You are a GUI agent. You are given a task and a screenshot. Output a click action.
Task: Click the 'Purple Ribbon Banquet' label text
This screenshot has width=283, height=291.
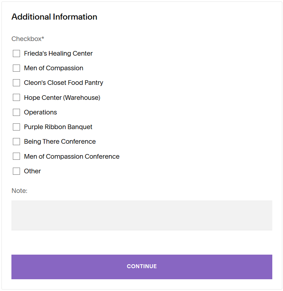click(58, 127)
